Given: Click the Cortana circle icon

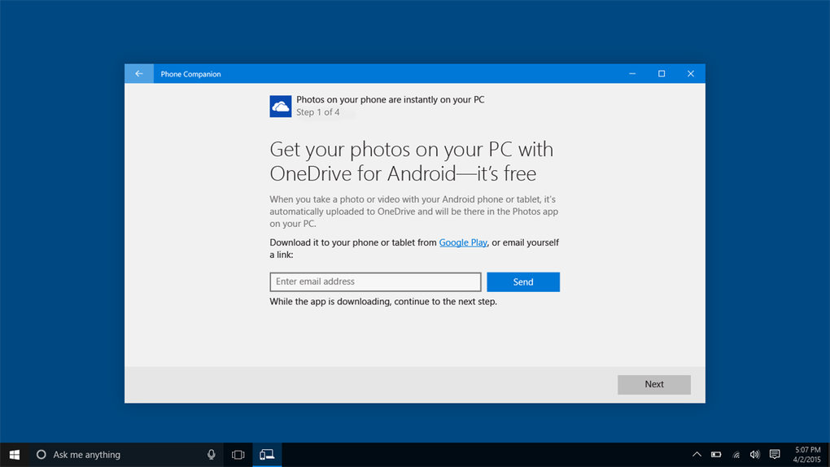Looking at the screenshot, I should tap(41, 455).
